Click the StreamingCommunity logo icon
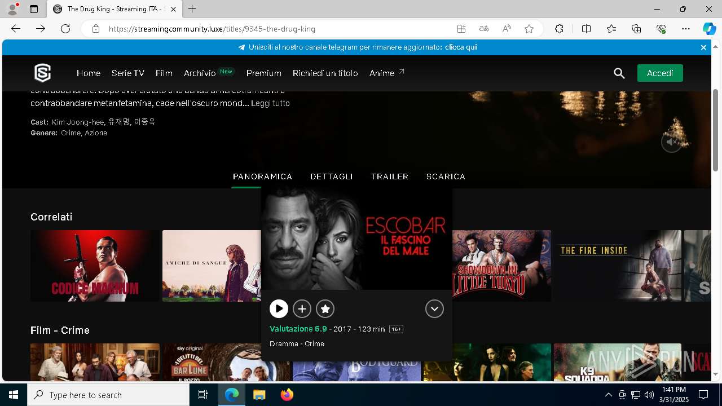 point(43,73)
